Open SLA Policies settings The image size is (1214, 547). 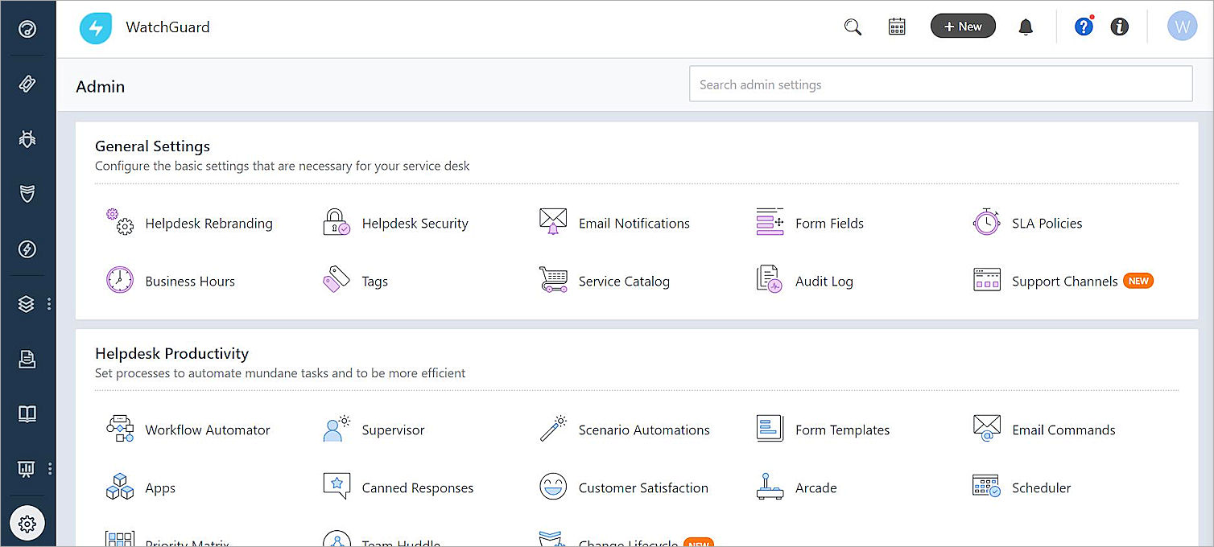[x=1046, y=224]
